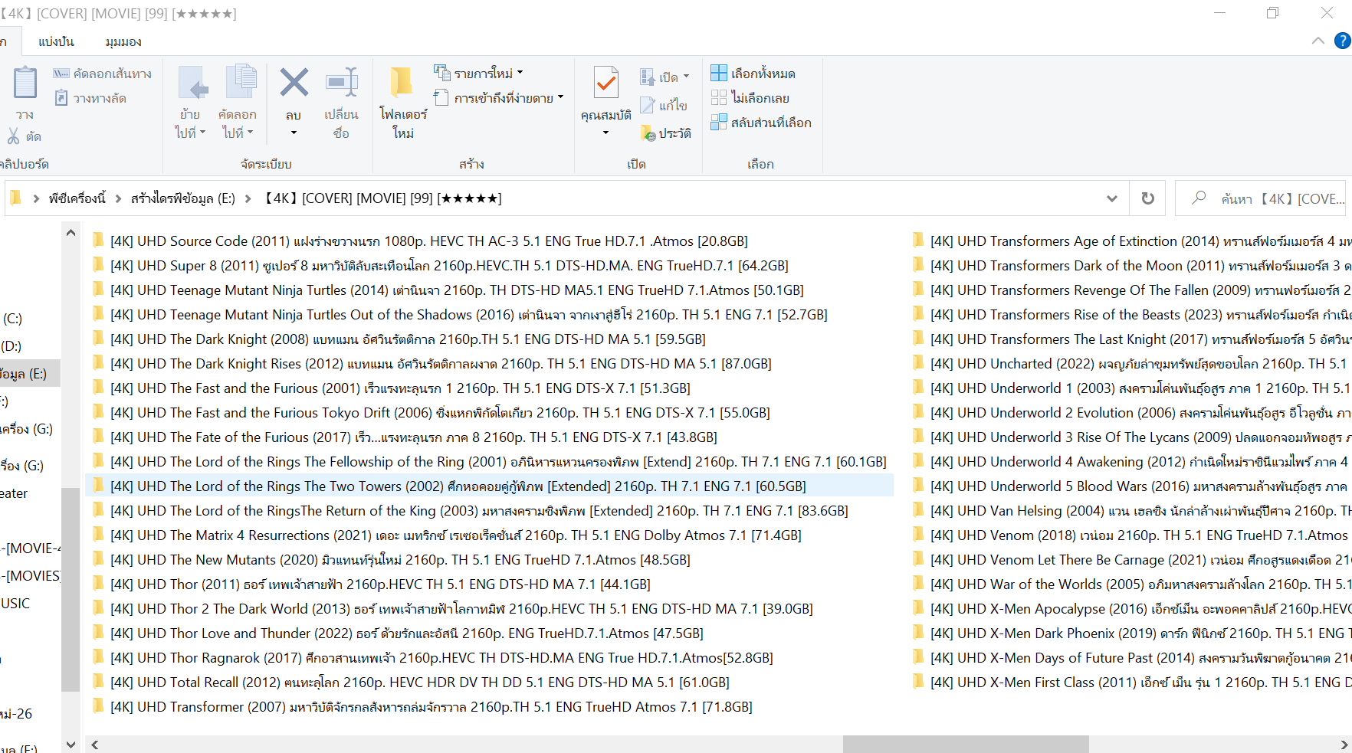Image resolution: width=1352 pixels, height=753 pixels.
Task: Select Underworld 5 Blood Wars folder
Action: [x=1140, y=486]
